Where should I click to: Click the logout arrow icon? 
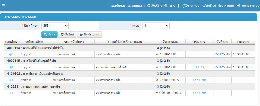coord(238,6)
